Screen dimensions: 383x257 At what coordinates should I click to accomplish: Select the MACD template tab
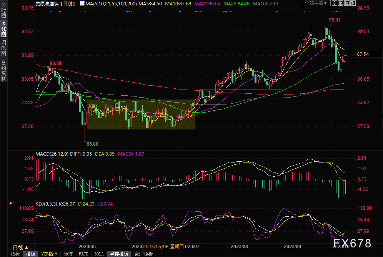(x=83, y=254)
